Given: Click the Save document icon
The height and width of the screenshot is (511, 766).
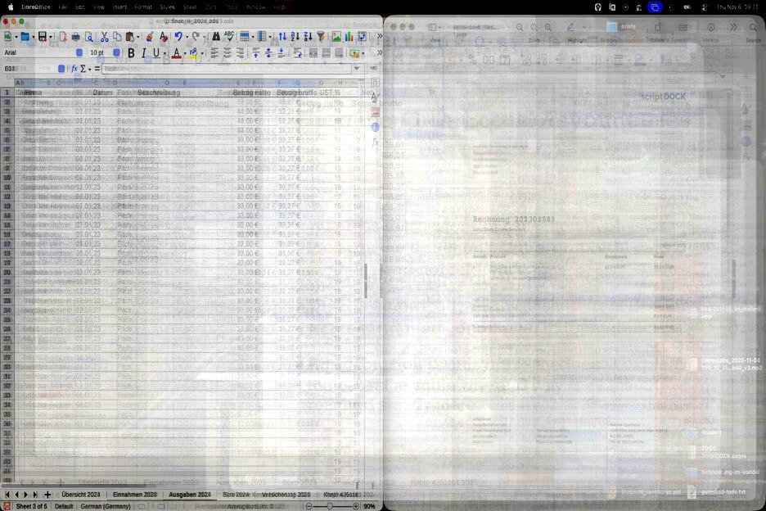Looking at the screenshot, I should pos(42,37).
